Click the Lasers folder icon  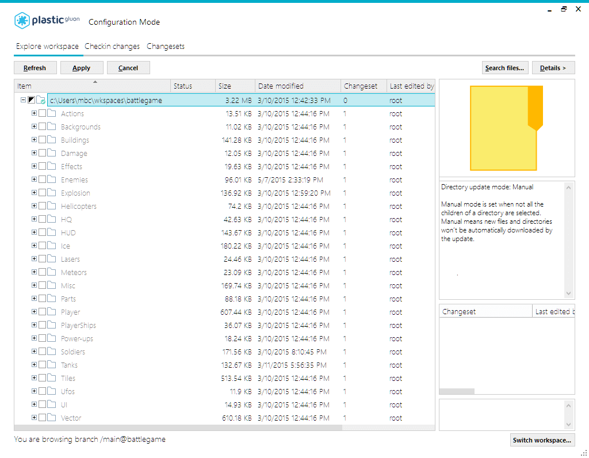click(51, 259)
